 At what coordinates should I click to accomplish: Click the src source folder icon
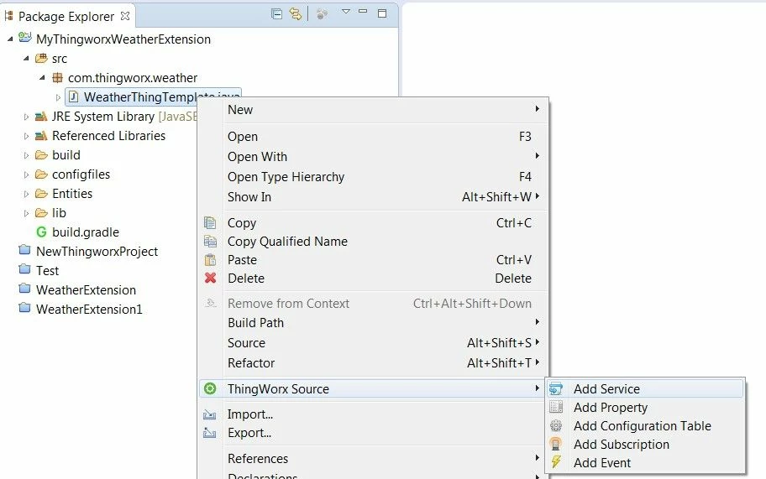click(x=41, y=59)
